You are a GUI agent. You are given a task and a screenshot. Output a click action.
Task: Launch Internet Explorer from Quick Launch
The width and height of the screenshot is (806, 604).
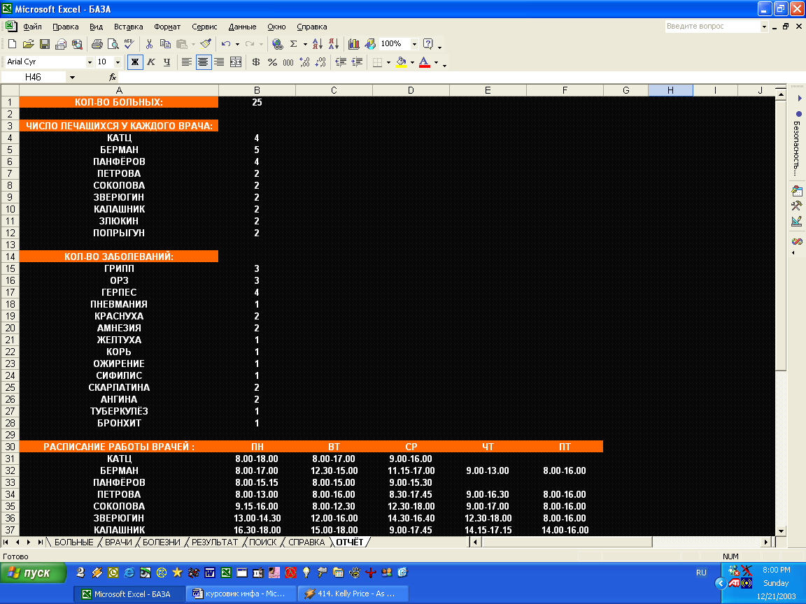pyautogui.click(x=129, y=572)
